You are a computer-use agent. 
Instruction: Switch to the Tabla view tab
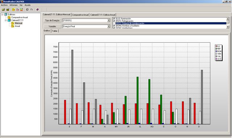(55, 31)
